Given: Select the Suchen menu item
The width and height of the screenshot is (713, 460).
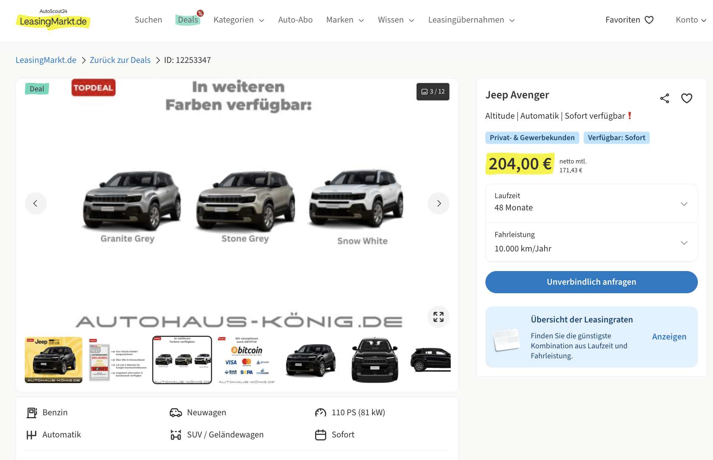Looking at the screenshot, I should click(x=148, y=20).
